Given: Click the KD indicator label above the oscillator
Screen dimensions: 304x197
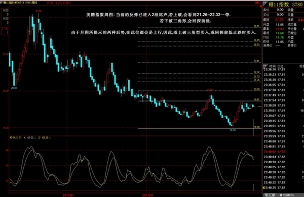Looking at the screenshot, I should point(16,138).
